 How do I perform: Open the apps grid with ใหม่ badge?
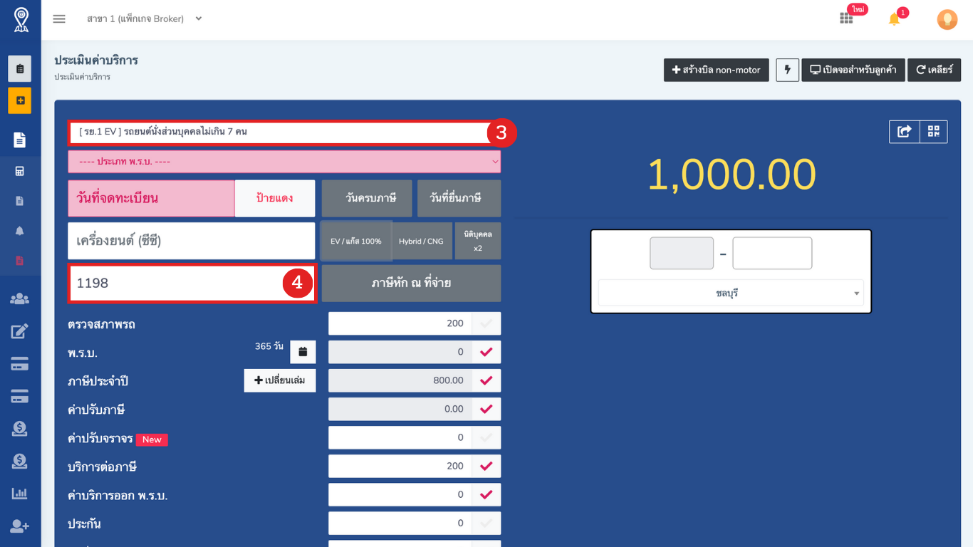(847, 18)
